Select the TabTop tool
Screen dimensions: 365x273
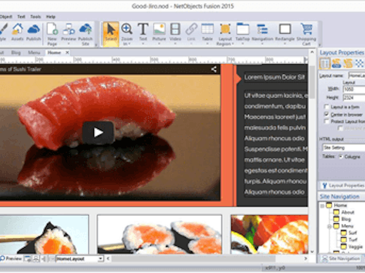click(243, 33)
